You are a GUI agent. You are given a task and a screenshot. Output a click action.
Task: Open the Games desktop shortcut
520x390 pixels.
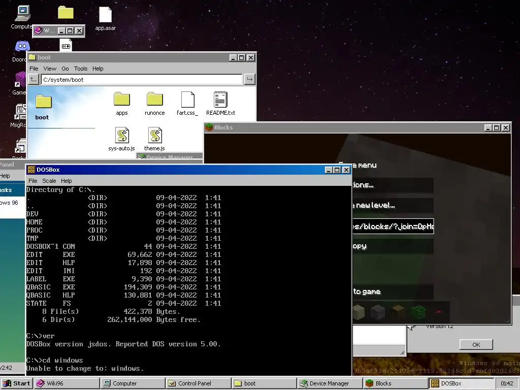(20, 83)
